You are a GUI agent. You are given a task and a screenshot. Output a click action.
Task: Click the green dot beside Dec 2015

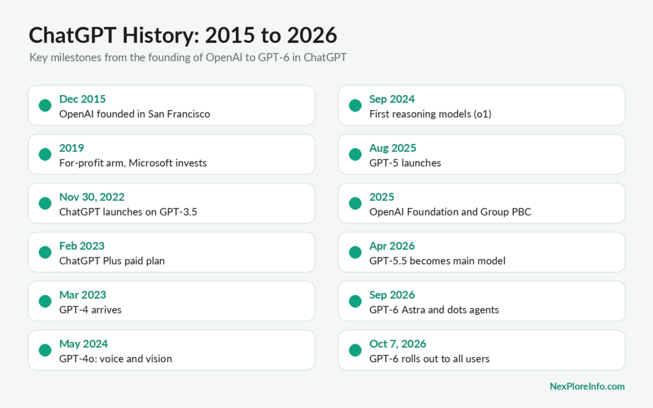[x=45, y=105]
